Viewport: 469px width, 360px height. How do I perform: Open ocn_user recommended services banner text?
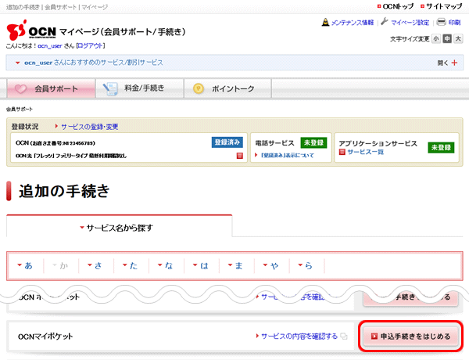point(93,63)
